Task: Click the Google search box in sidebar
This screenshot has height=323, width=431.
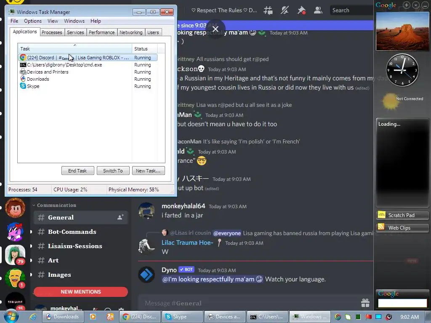Action: pos(402,303)
